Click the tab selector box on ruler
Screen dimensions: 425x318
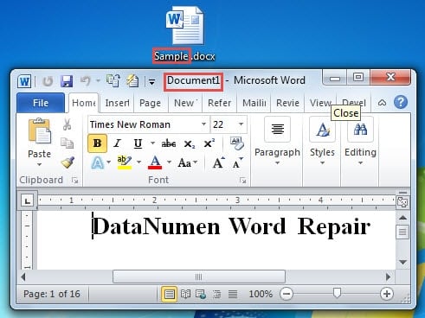[28, 200]
